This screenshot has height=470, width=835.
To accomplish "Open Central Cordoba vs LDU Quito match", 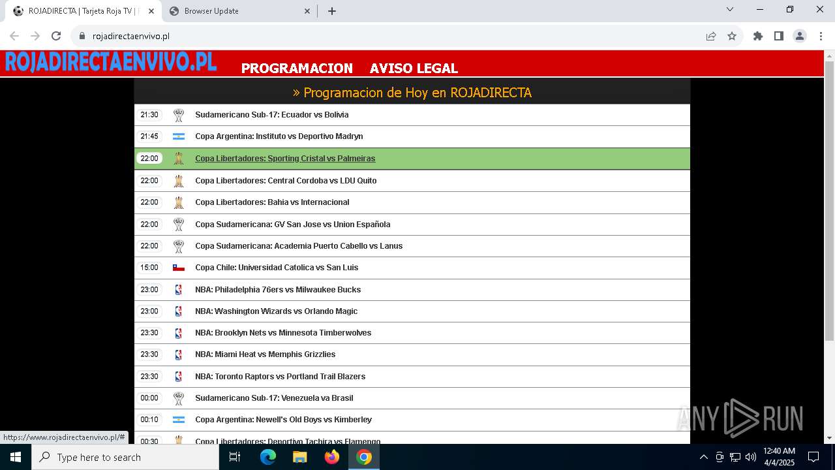I will (286, 181).
